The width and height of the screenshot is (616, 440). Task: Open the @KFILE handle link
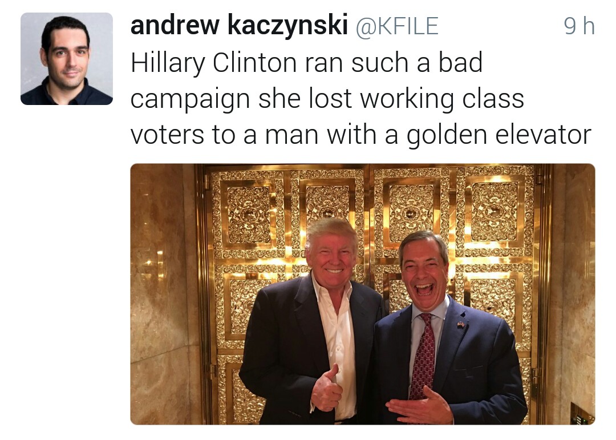(397, 26)
